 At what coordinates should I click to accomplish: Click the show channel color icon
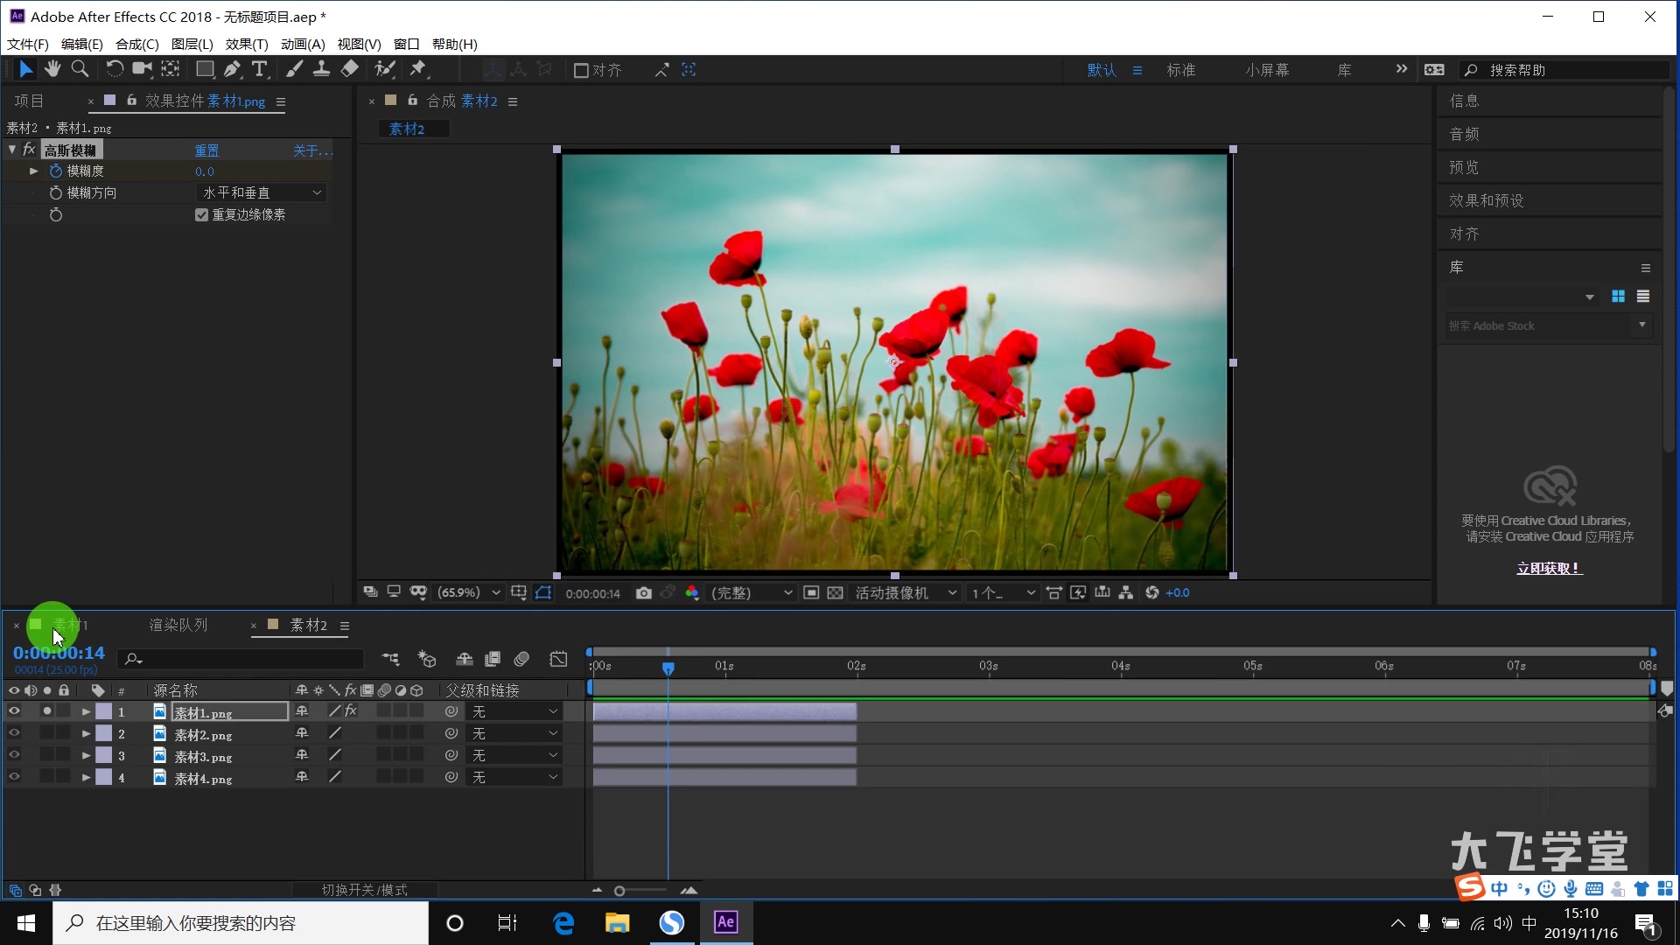pos(692,593)
